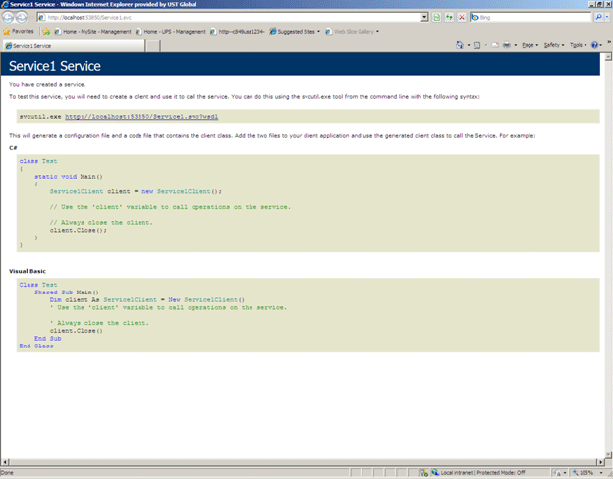
Task: Click the horizontal scrollbar left arrow
Action: pyautogui.click(x=4, y=461)
